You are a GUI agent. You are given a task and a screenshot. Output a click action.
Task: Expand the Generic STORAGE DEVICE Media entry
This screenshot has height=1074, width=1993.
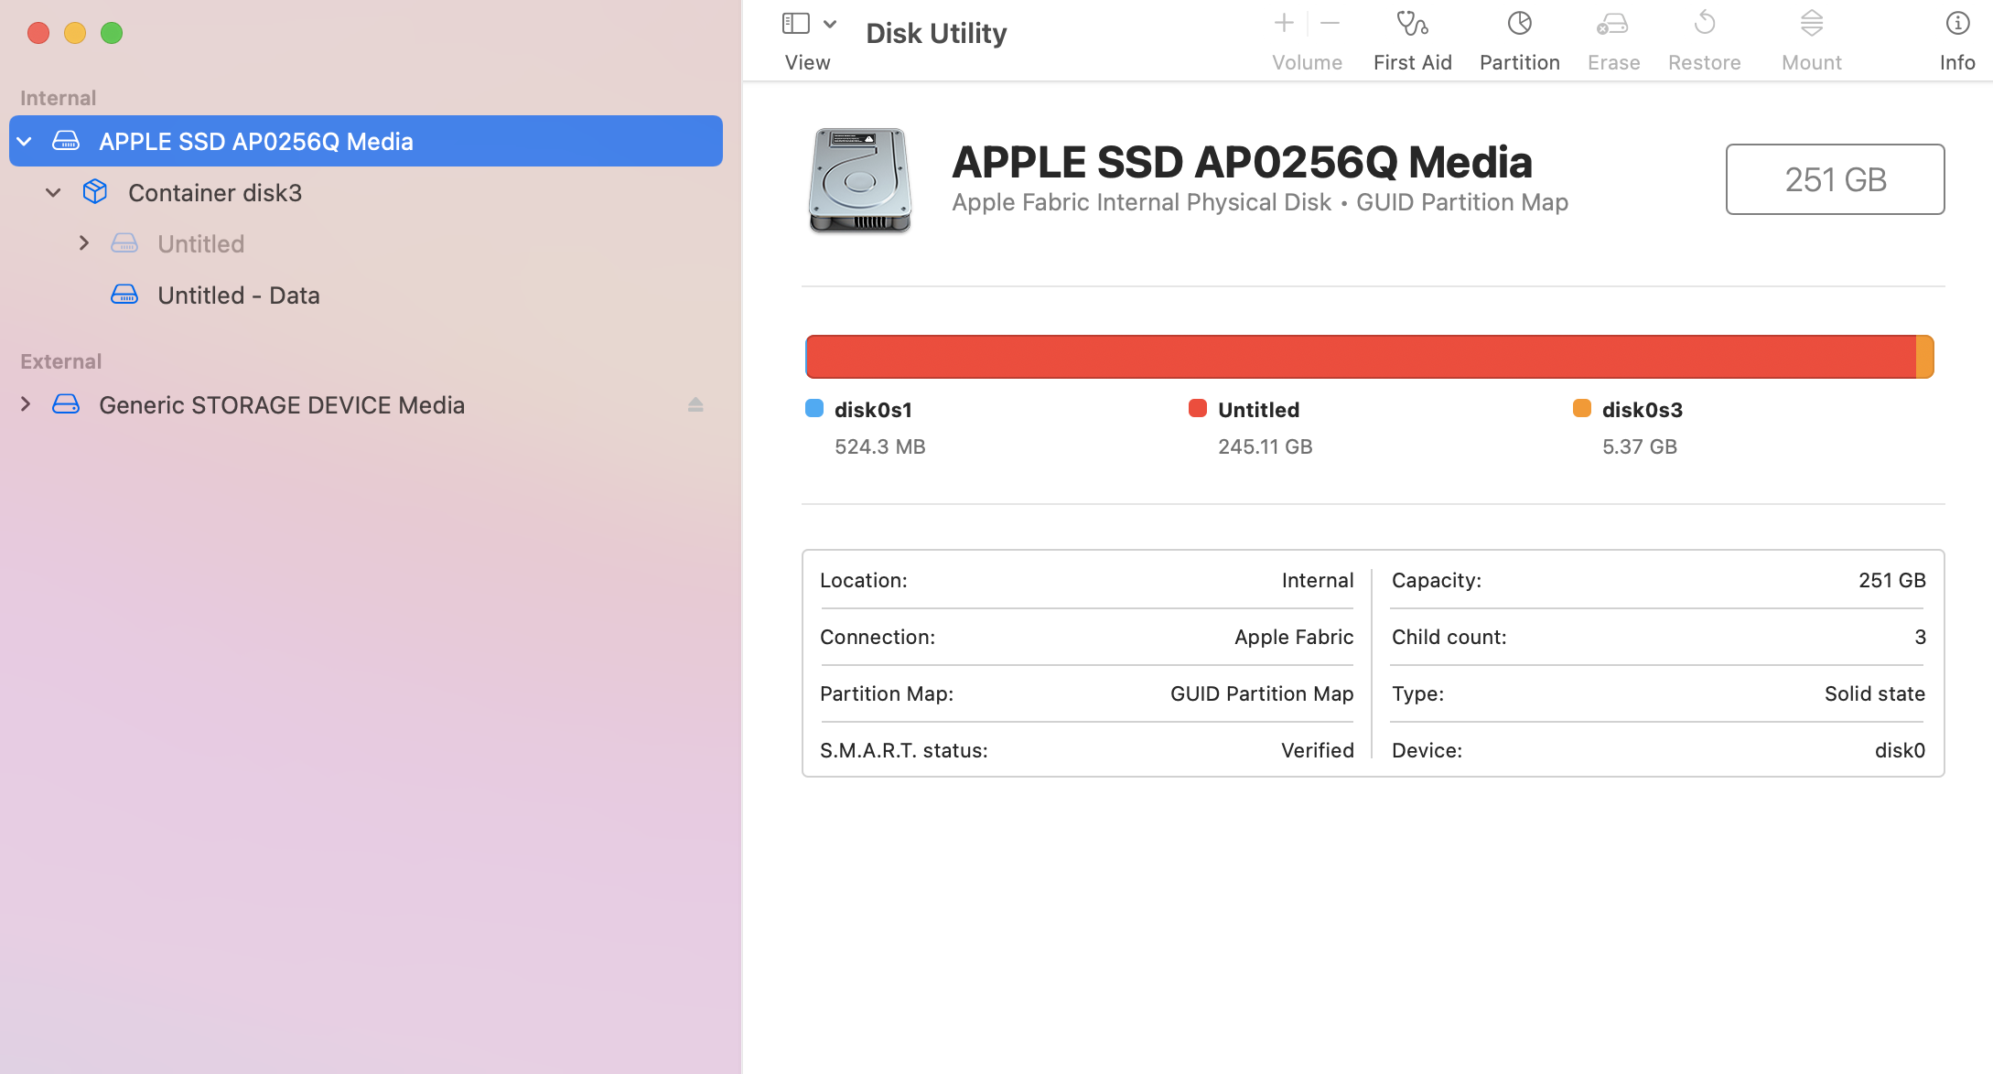tap(26, 404)
